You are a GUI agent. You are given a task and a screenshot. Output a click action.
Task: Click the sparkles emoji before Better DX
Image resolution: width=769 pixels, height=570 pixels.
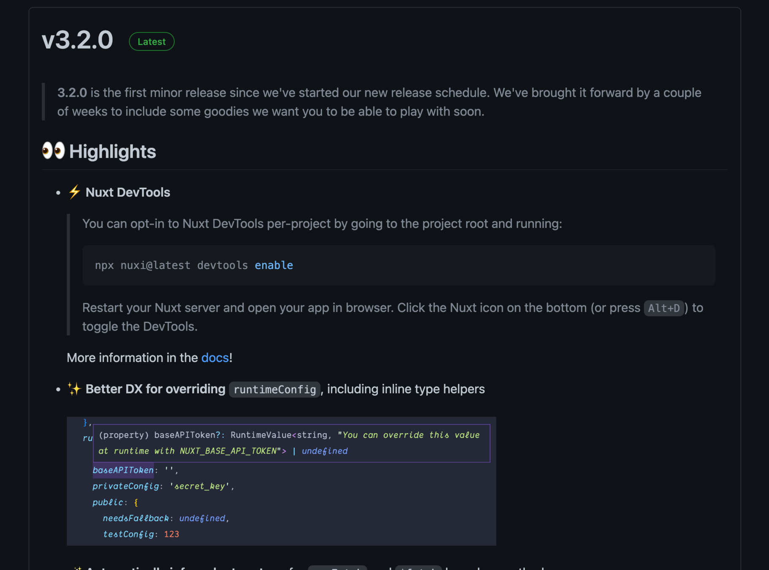[x=74, y=389]
